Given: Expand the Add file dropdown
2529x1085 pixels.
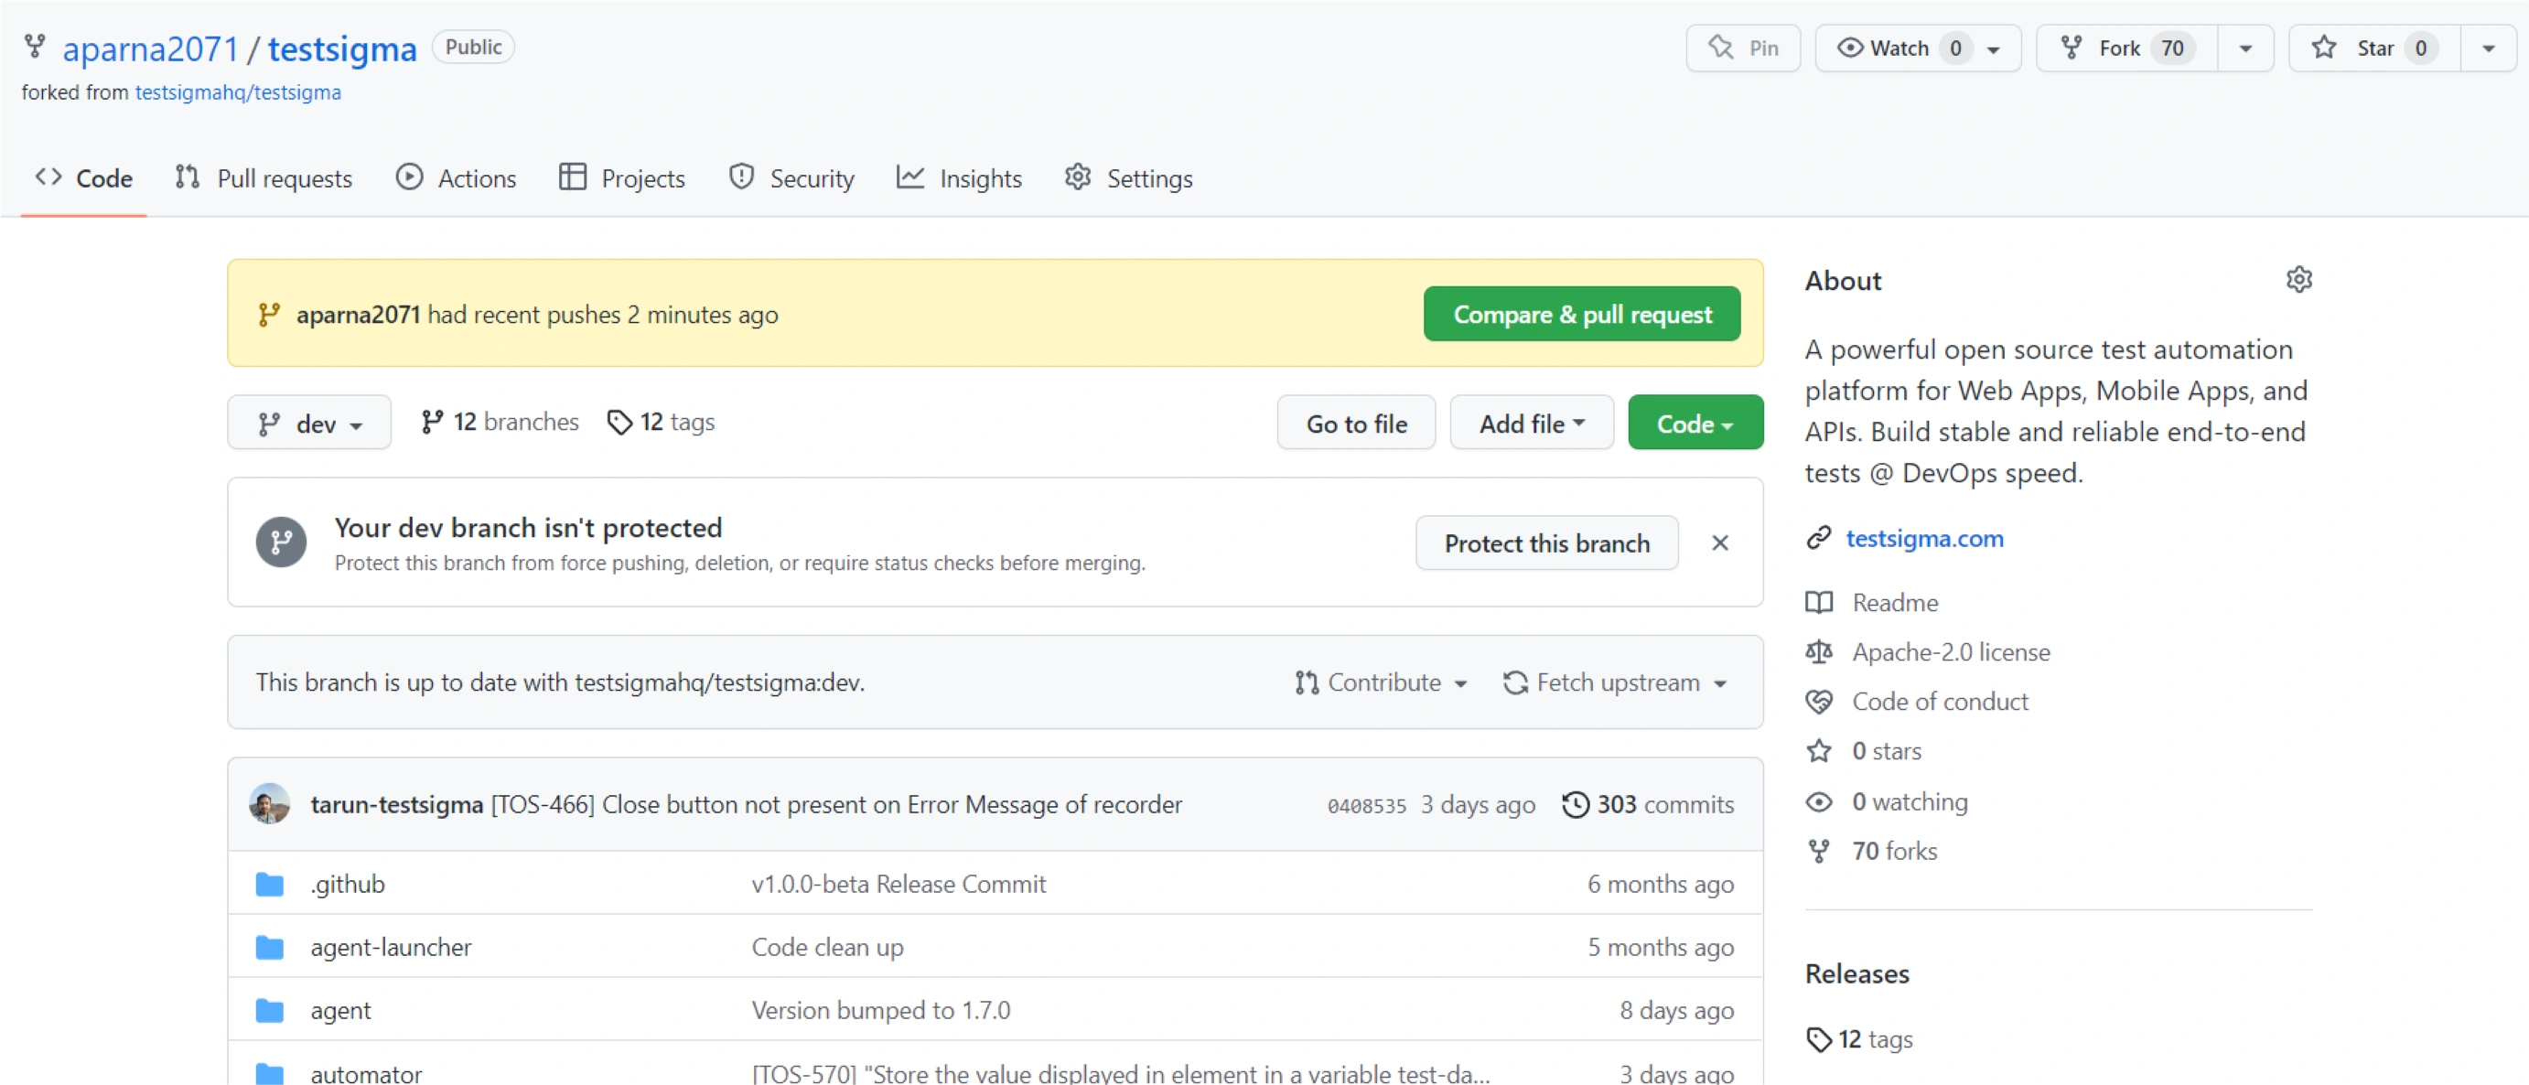Looking at the screenshot, I should (1531, 424).
